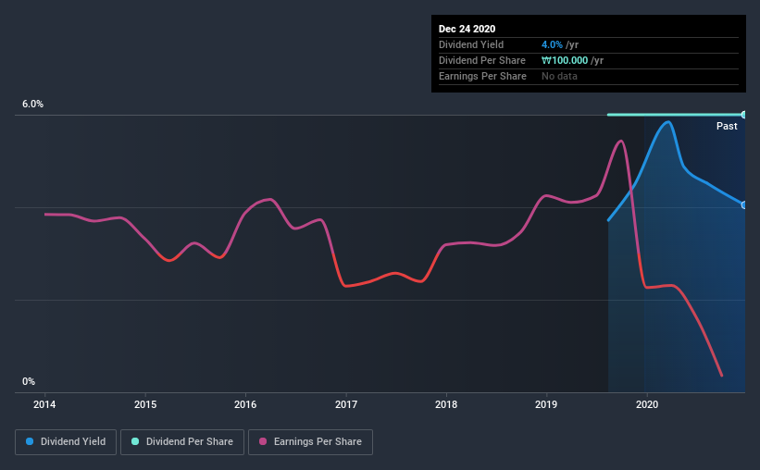Select the 2015 x-axis label

(x=145, y=404)
